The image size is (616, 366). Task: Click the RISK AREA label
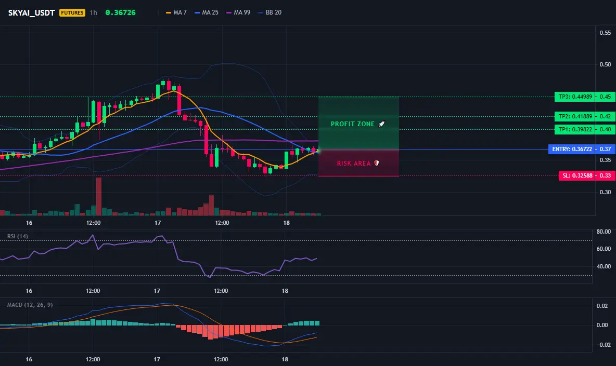pos(354,164)
